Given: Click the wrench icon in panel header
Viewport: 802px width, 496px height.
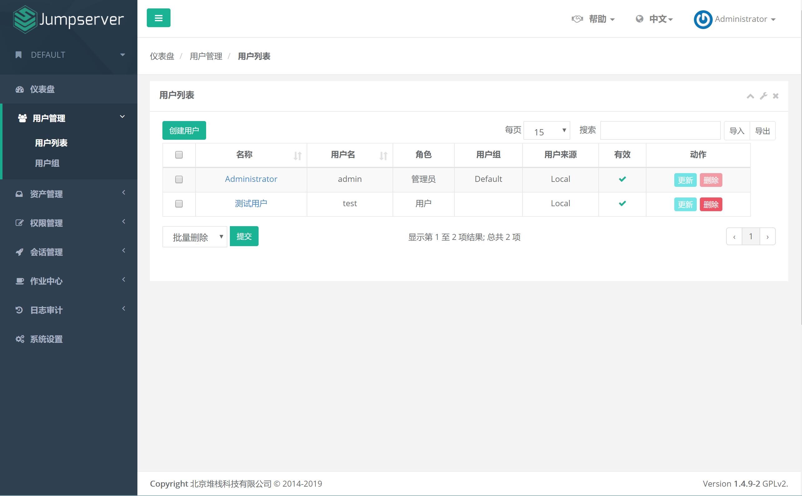Looking at the screenshot, I should [x=763, y=96].
